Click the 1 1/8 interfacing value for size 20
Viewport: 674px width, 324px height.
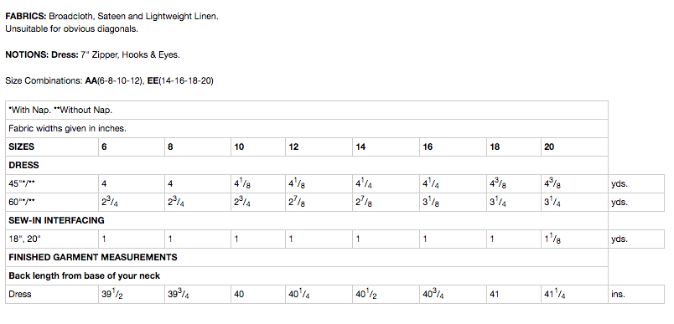tap(574, 239)
